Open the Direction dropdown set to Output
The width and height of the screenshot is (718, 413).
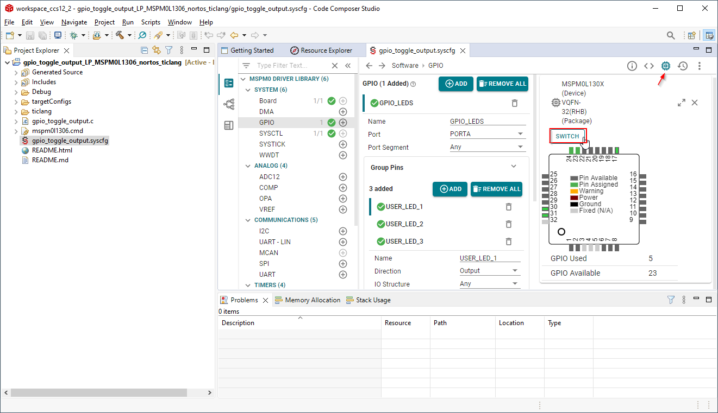click(489, 271)
